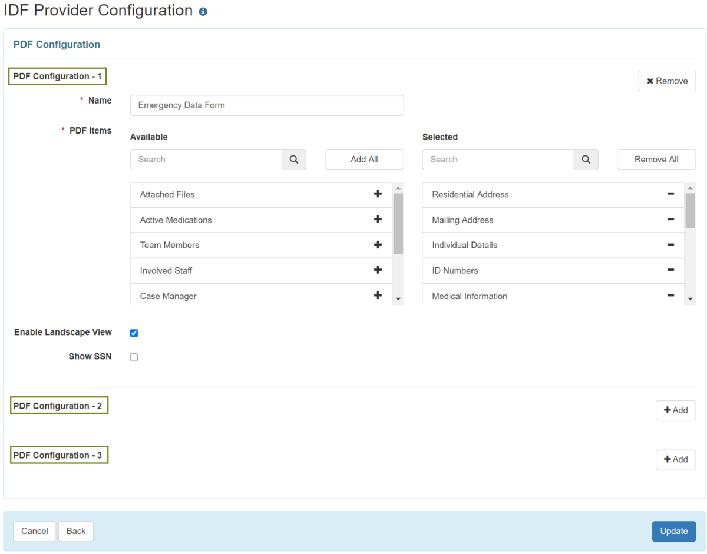Remove Residential Address using its minus icon
This screenshot has height=554, width=707.
670,194
